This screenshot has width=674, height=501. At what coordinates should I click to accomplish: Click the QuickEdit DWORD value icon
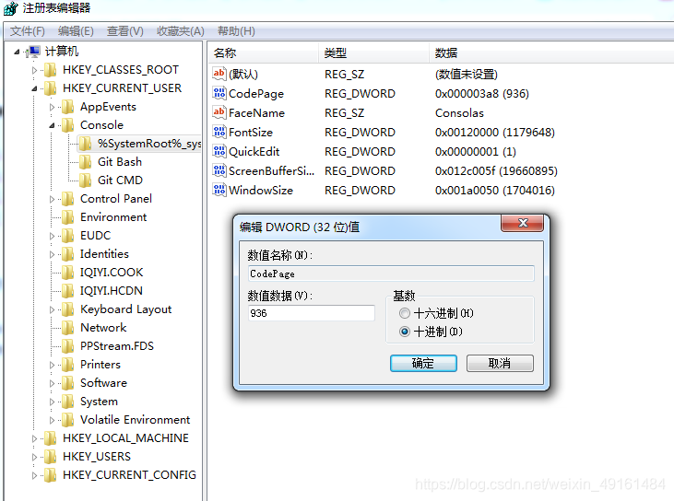point(219,151)
